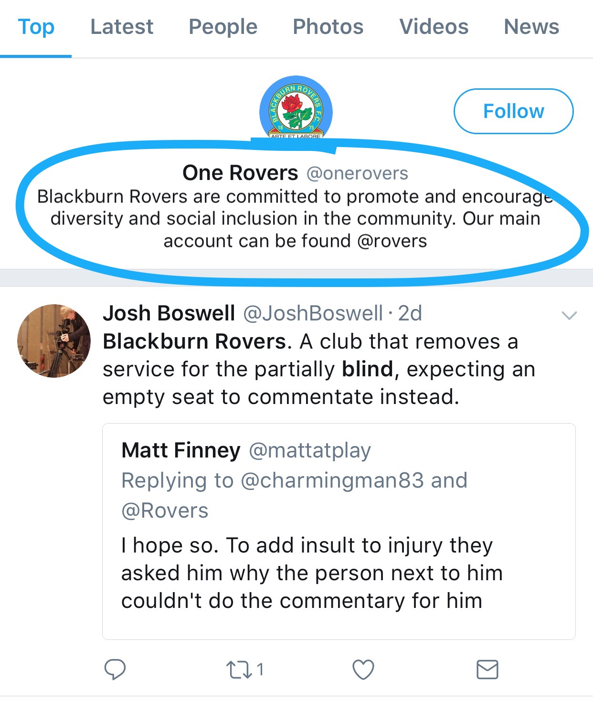Viewport: 593px width, 702px height.
Task: Open Josh Boswell's profile avatar
Action: 54,340
